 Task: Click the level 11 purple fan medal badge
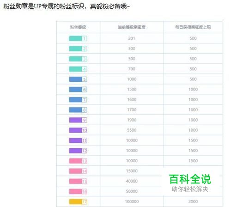point(78,140)
